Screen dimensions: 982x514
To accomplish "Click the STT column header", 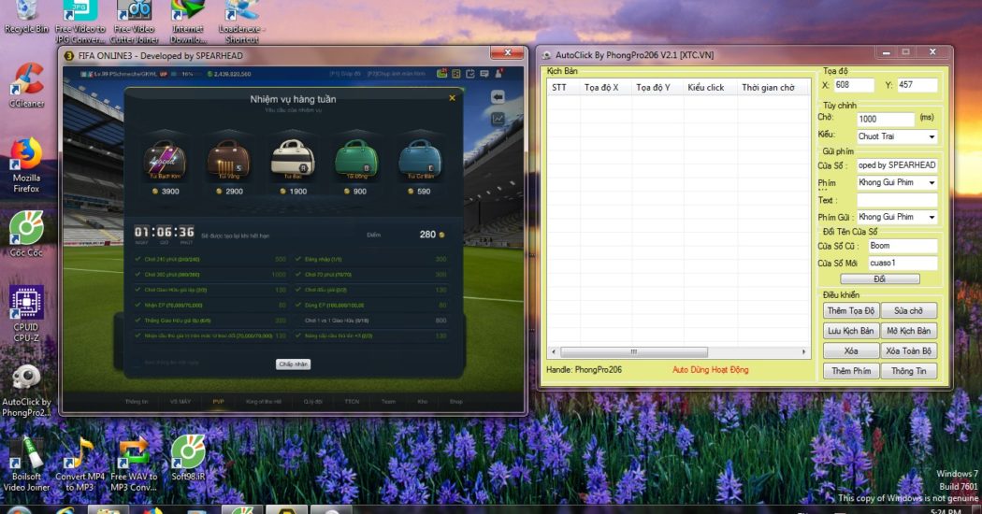I will point(563,88).
